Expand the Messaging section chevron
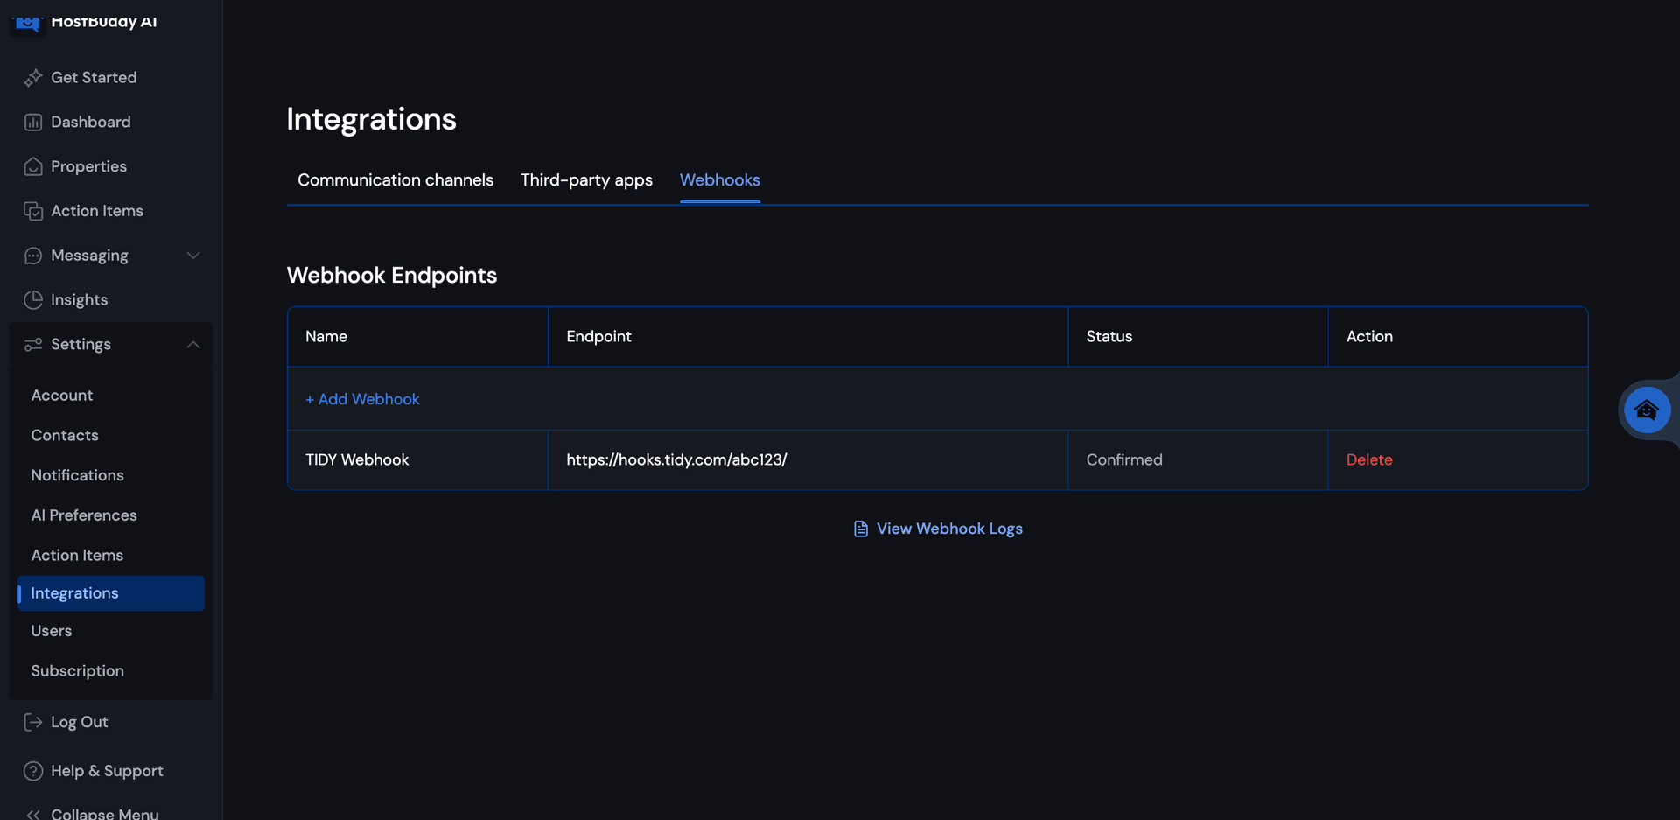 [x=193, y=256]
